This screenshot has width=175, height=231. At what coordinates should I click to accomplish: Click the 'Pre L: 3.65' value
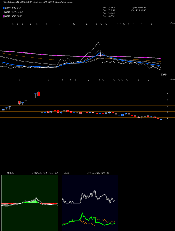tap(109, 13)
